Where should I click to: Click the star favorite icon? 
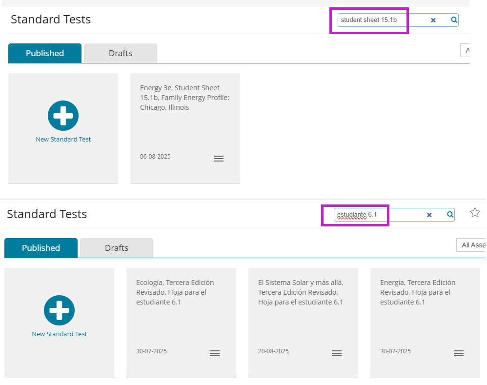(x=475, y=212)
